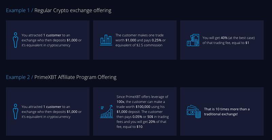Click the bar chart icon in Example 1
272x140 pixels.
[106, 40]
